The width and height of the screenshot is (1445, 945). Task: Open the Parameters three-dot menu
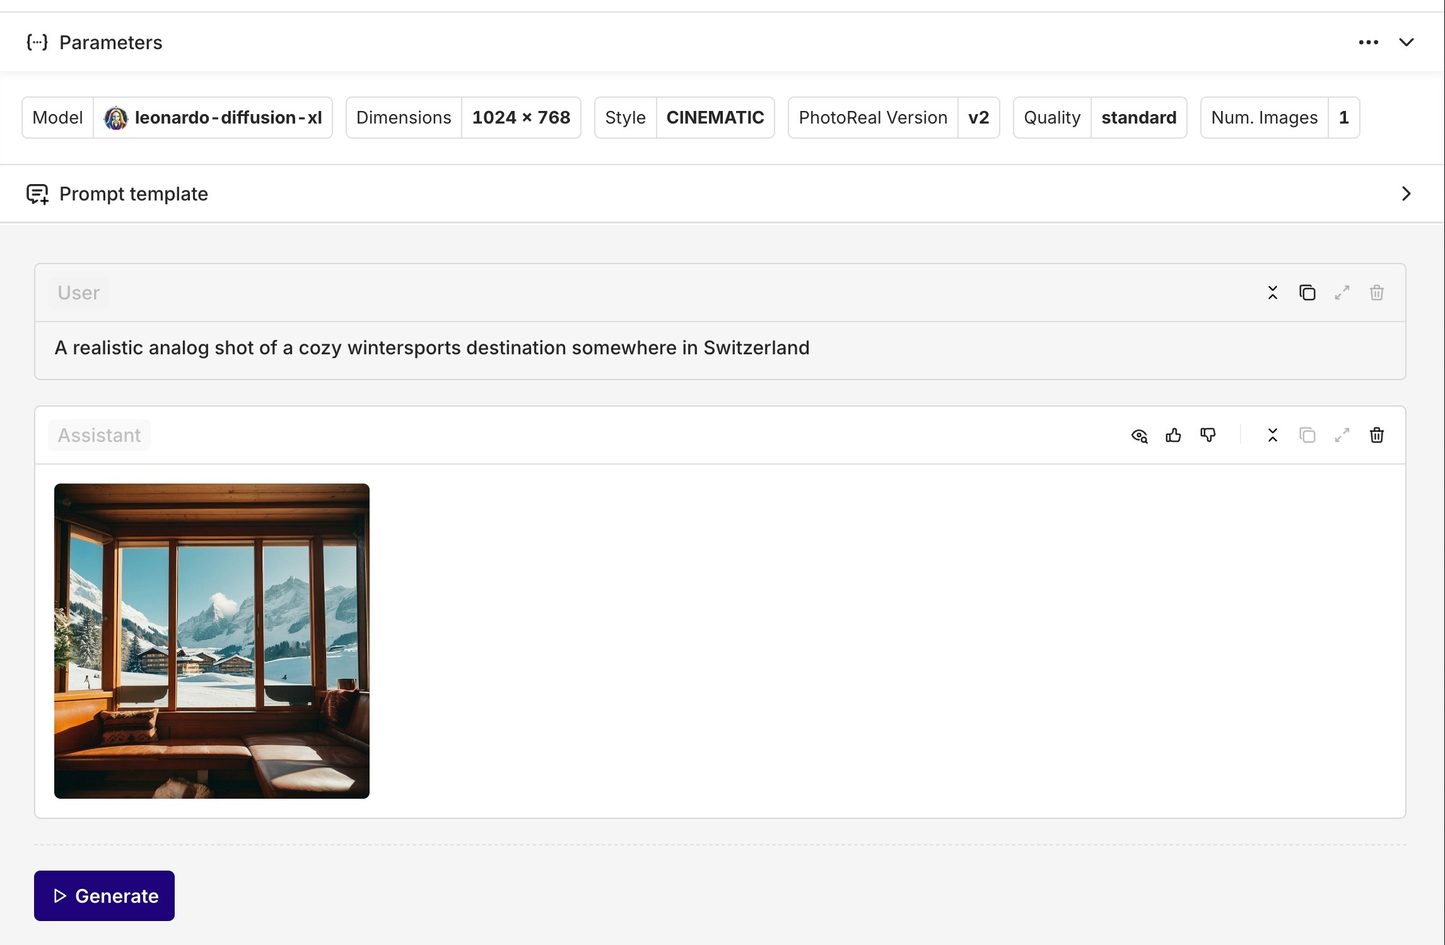pos(1368,42)
